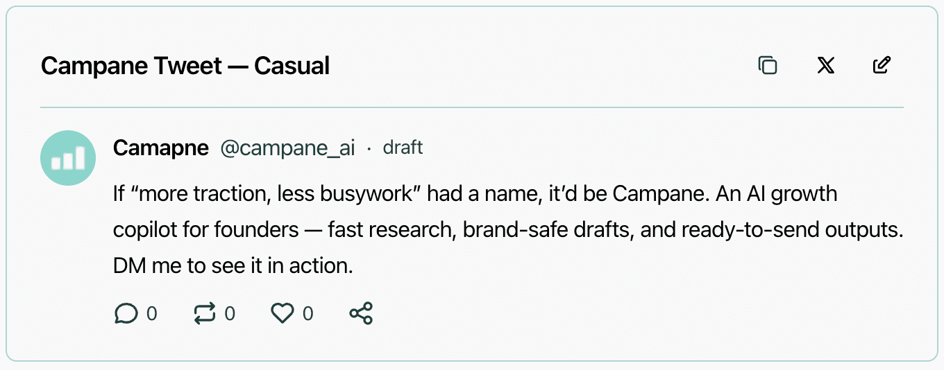Click the "DM me to see it in action" line
This screenshot has width=944, height=370.
click(233, 266)
